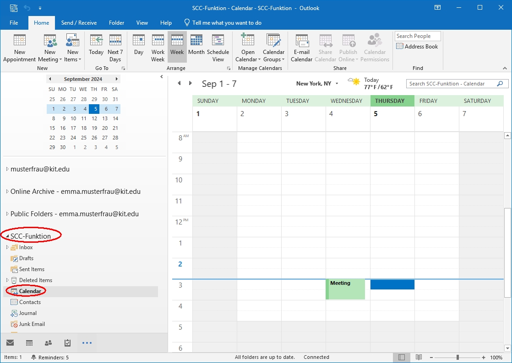This screenshot has height=363, width=512.
Task: Expand the musterfrau@kit.edu folder tree
Action: click(x=7, y=169)
